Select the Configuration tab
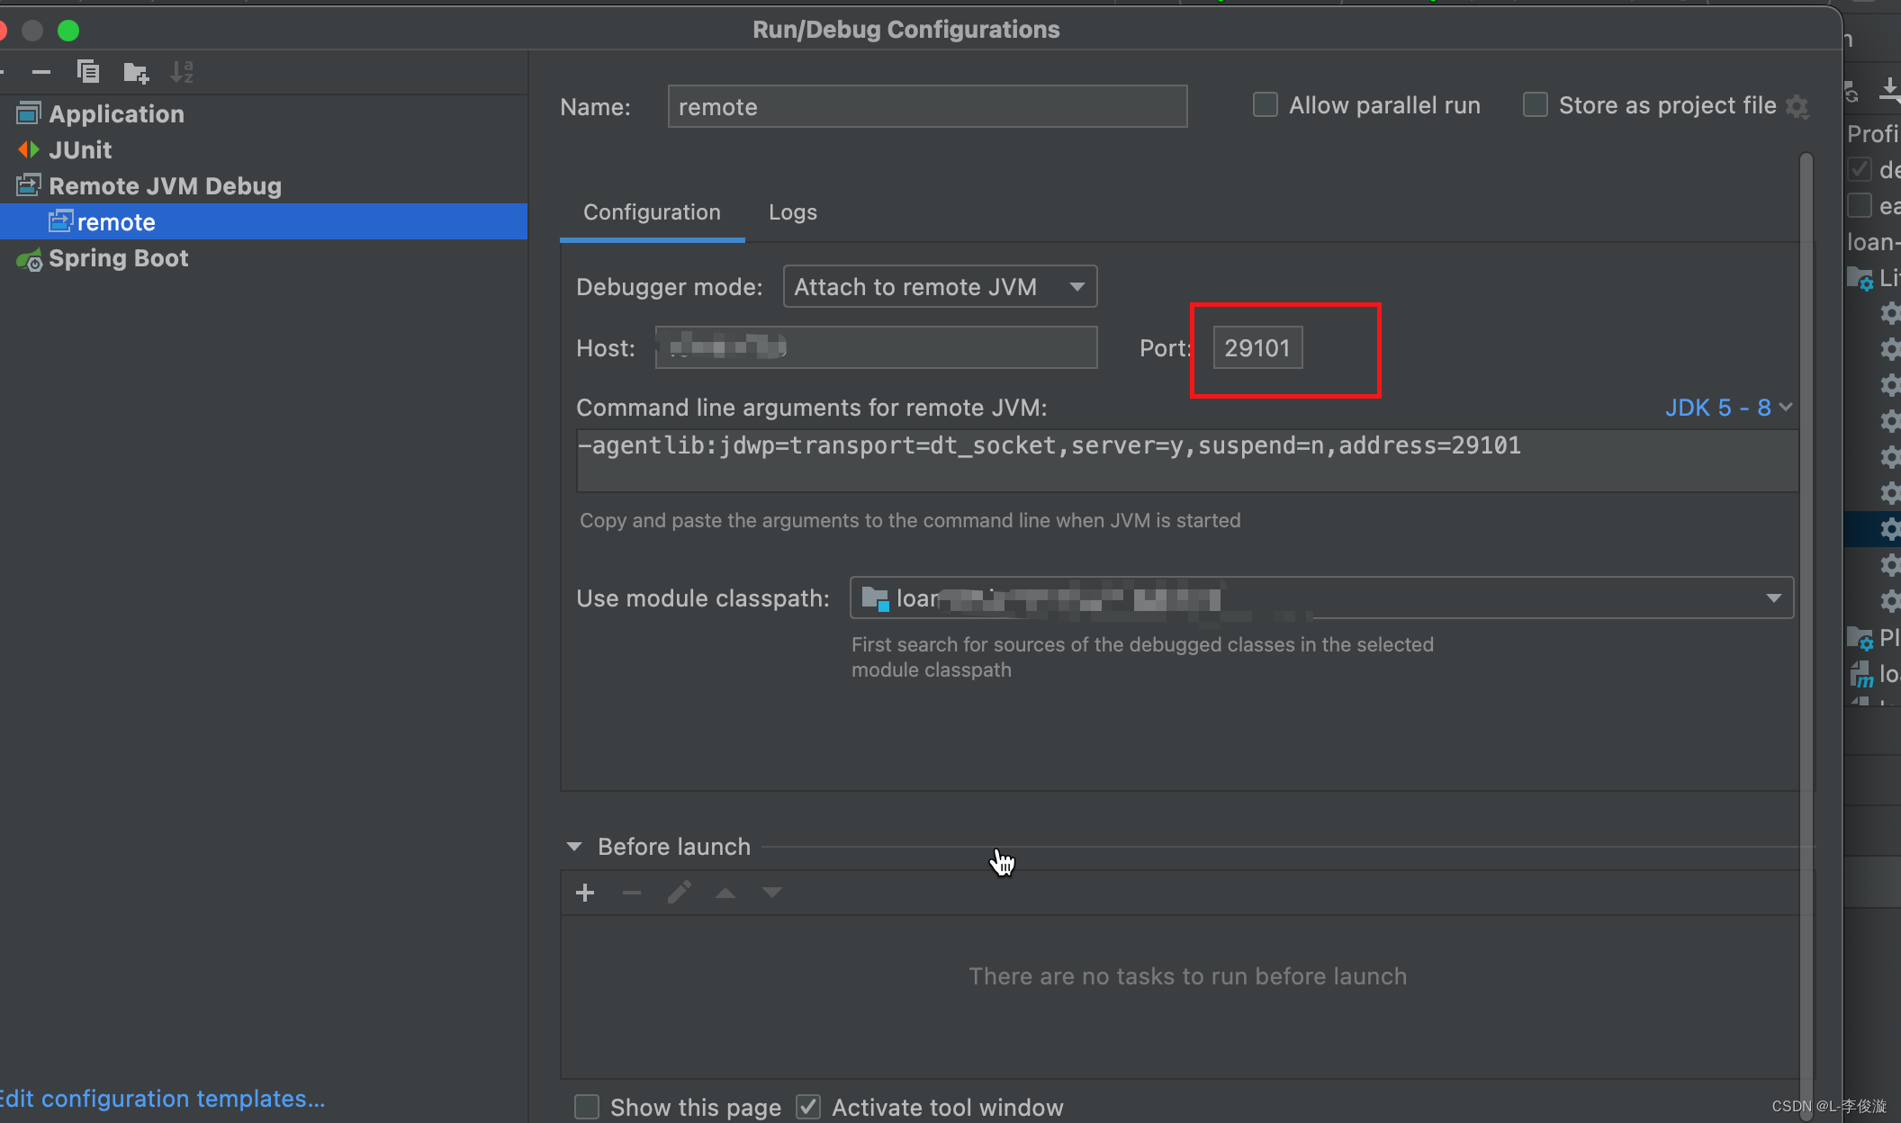 pyautogui.click(x=652, y=212)
